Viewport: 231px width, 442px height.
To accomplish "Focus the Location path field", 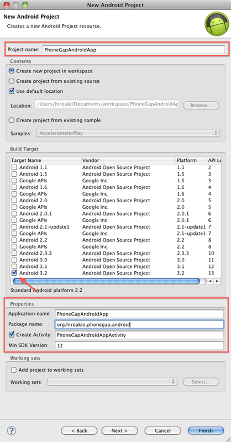I will 107,104.
